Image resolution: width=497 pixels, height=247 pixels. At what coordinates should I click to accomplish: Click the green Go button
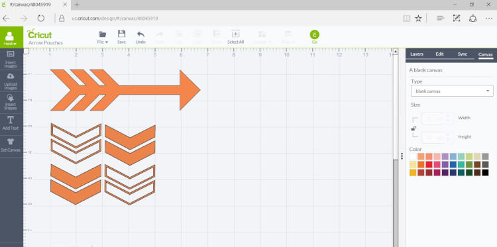[x=314, y=35]
